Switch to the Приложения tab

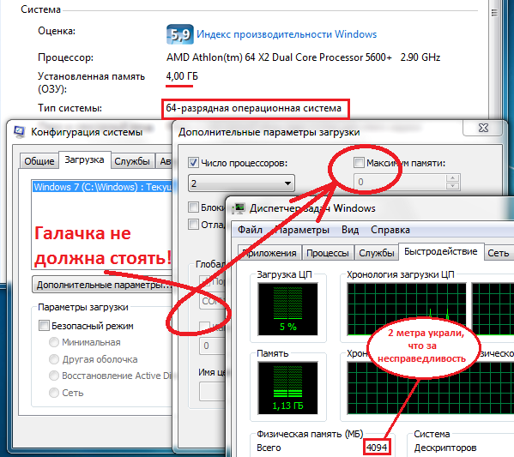click(x=269, y=253)
